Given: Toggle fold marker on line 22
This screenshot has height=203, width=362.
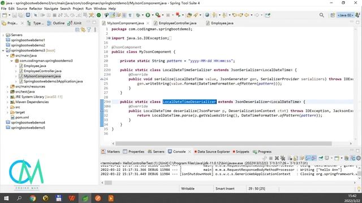Looking at the screenshot, I should click(110, 70).
